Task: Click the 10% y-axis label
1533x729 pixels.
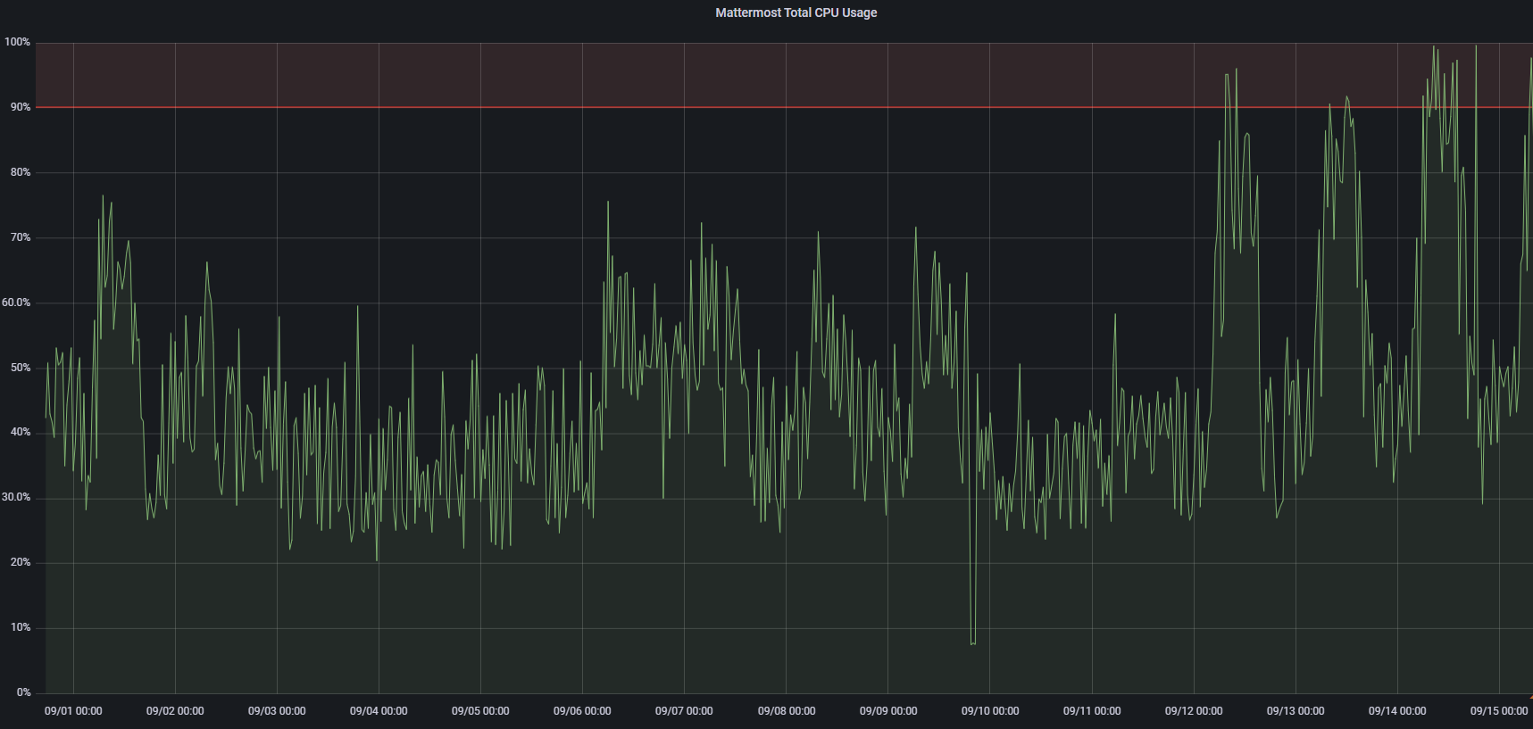Action: click(x=20, y=627)
